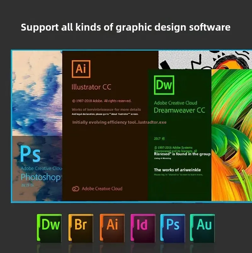Click 'Adobe Creative Cloud' label beside the cloud logo
This screenshot has width=252, height=253.
[x=102, y=189]
